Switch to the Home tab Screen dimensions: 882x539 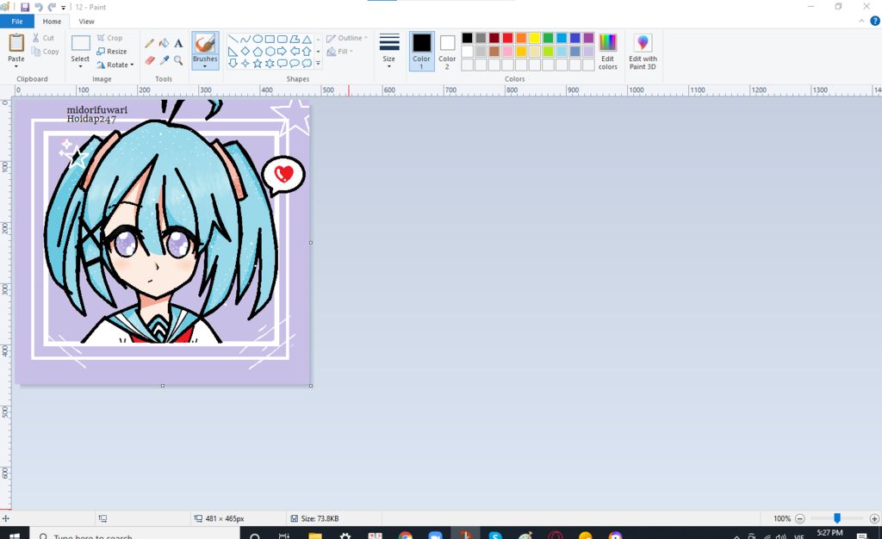click(52, 22)
